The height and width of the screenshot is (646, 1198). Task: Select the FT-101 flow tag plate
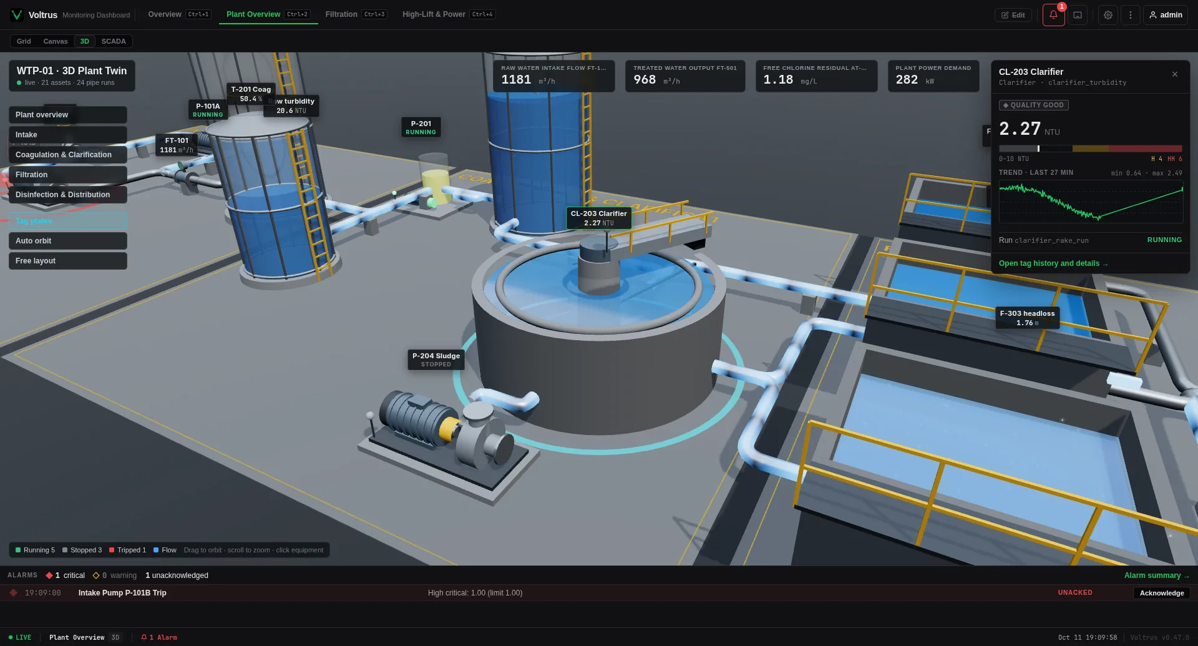click(x=177, y=145)
